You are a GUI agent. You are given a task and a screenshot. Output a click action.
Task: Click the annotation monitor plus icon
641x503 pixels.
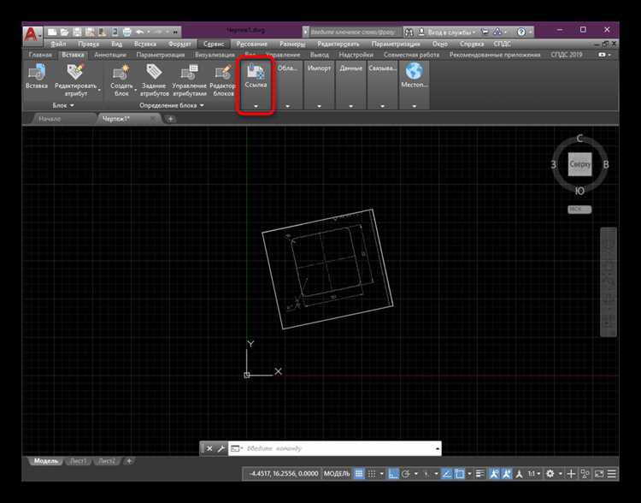pos(571,474)
